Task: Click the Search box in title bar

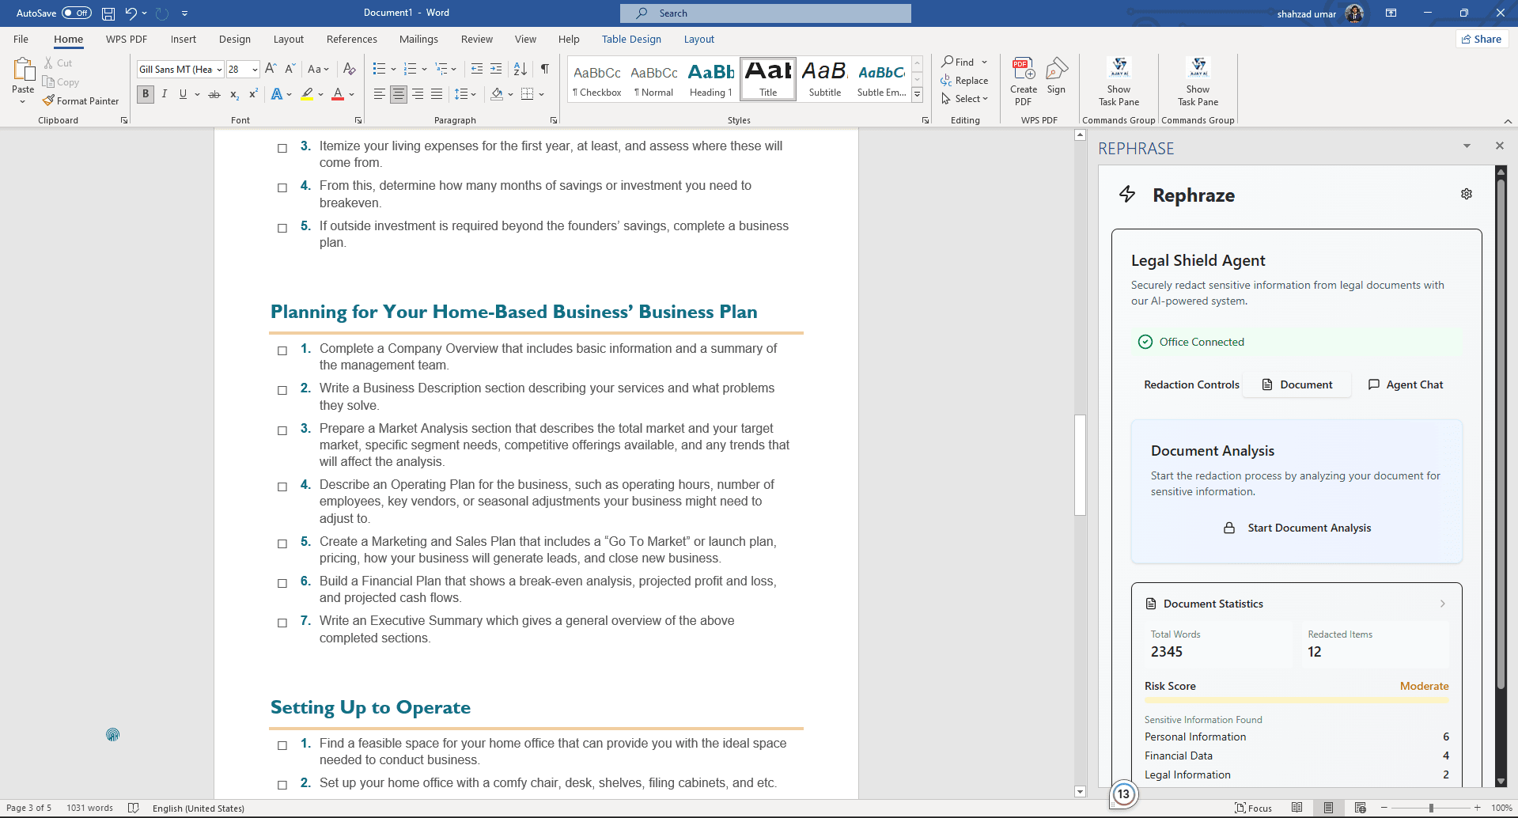Action: pos(766,13)
